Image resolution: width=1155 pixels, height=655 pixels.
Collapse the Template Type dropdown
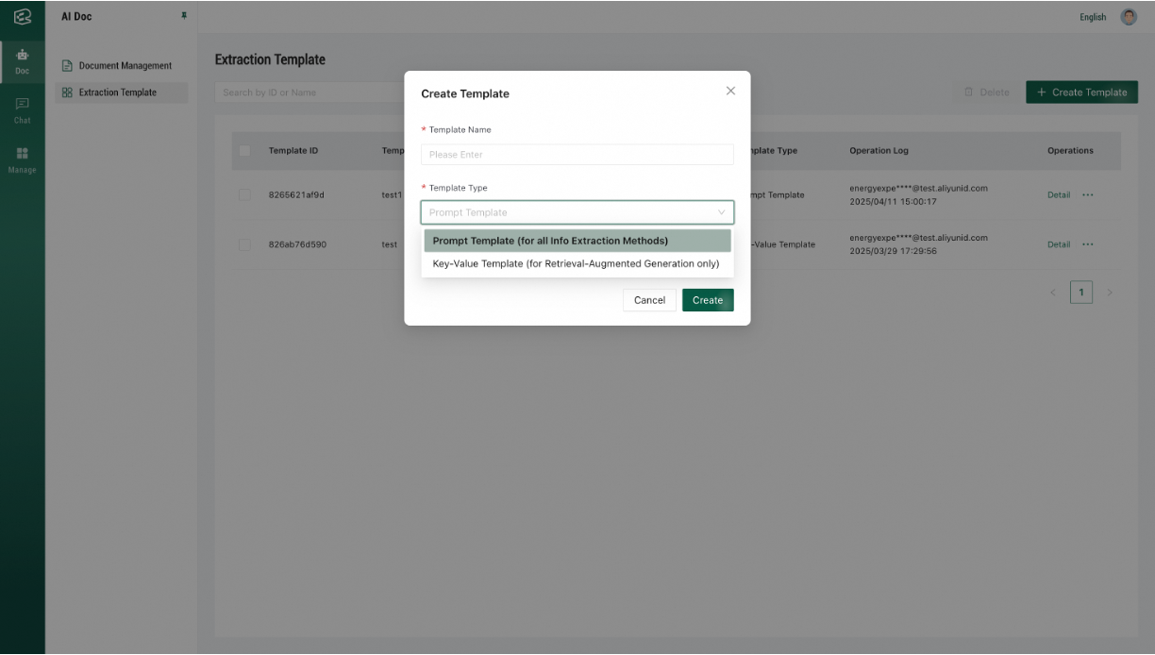[722, 212]
